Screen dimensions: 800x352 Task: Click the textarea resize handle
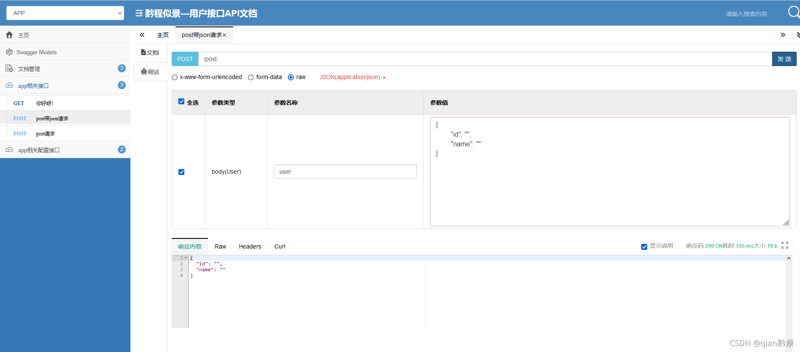click(786, 222)
